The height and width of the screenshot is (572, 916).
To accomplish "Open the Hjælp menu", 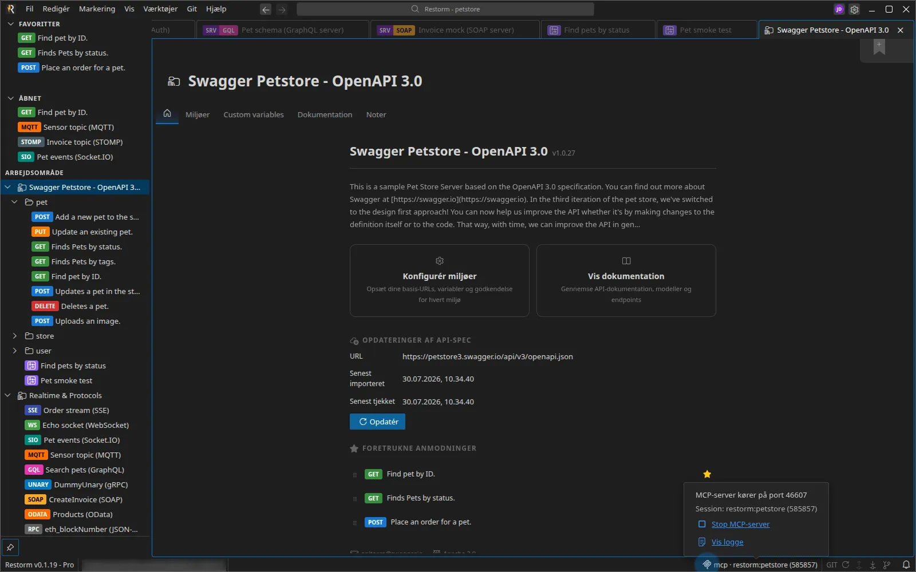I will pyautogui.click(x=216, y=9).
